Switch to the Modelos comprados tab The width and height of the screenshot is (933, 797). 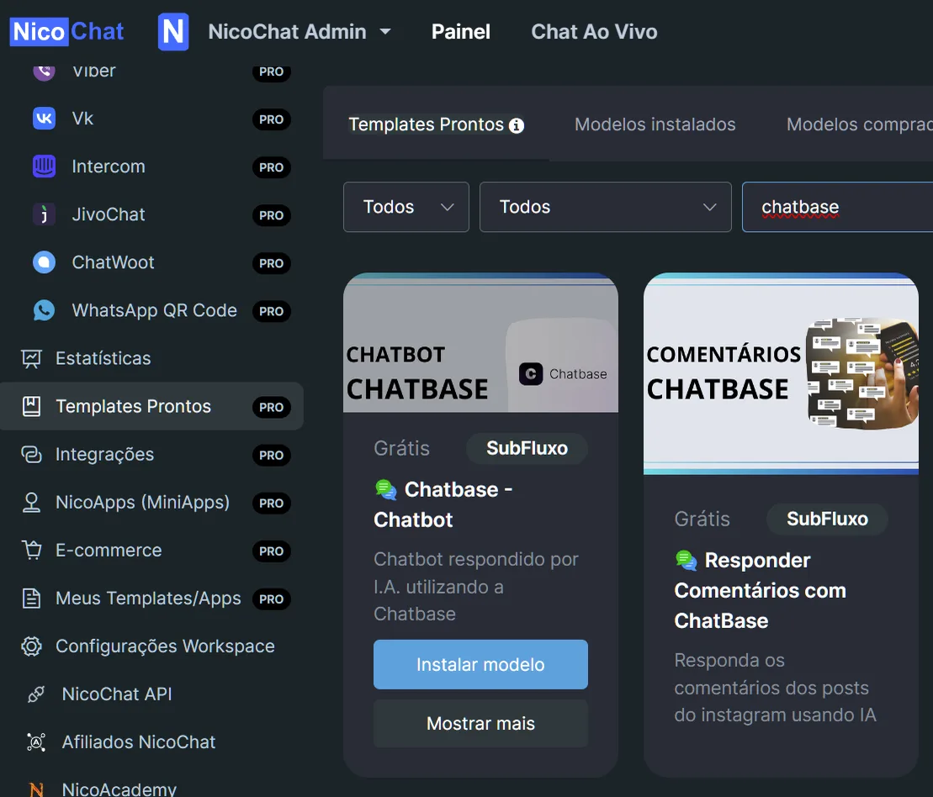[x=859, y=124]
